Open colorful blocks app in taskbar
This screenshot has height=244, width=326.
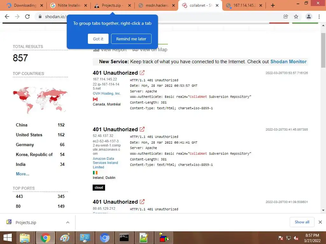click(164, 238)
